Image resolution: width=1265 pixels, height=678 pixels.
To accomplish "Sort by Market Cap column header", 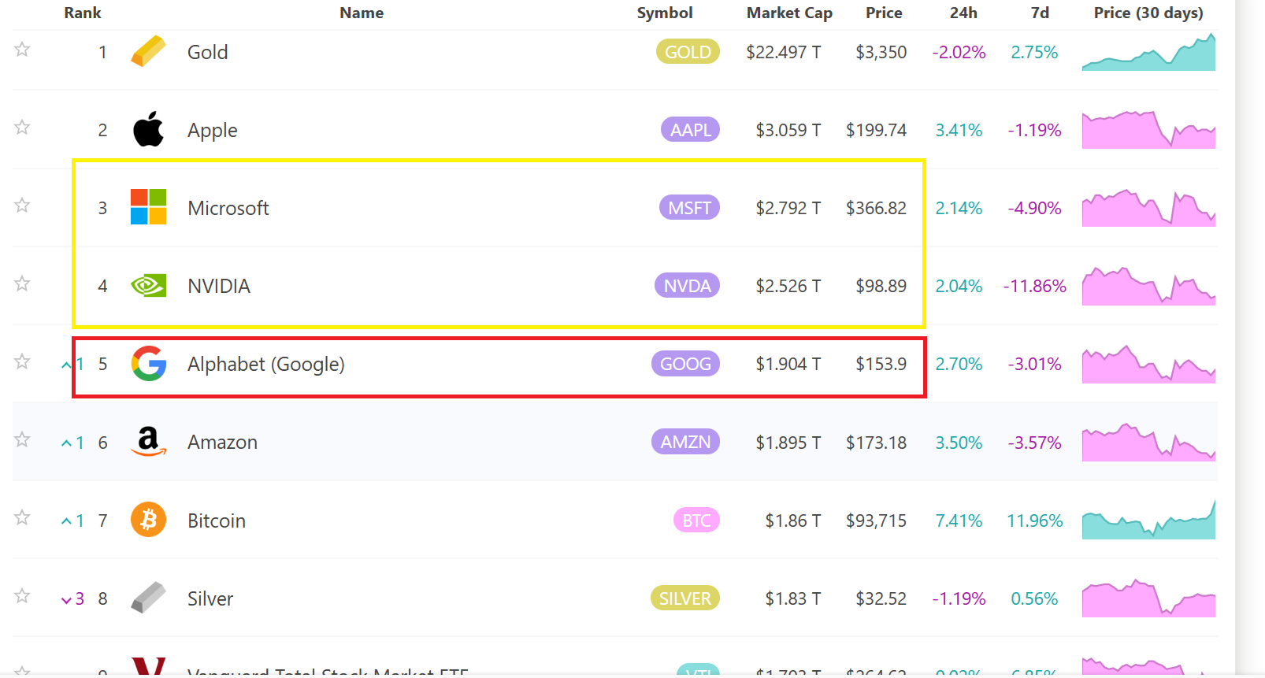I will 789,13.
